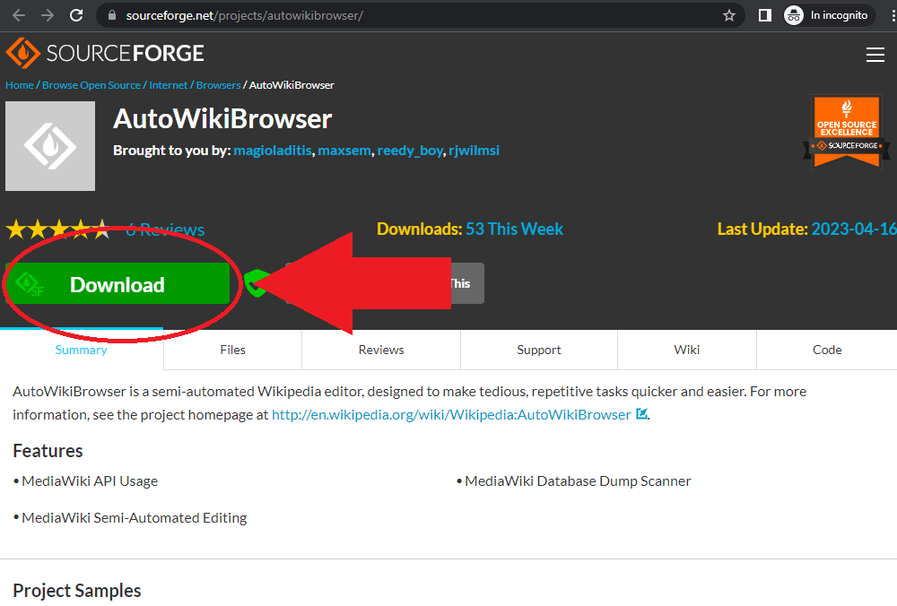Click the external link icon after Wikipedia URL

(x=642, y=414)
